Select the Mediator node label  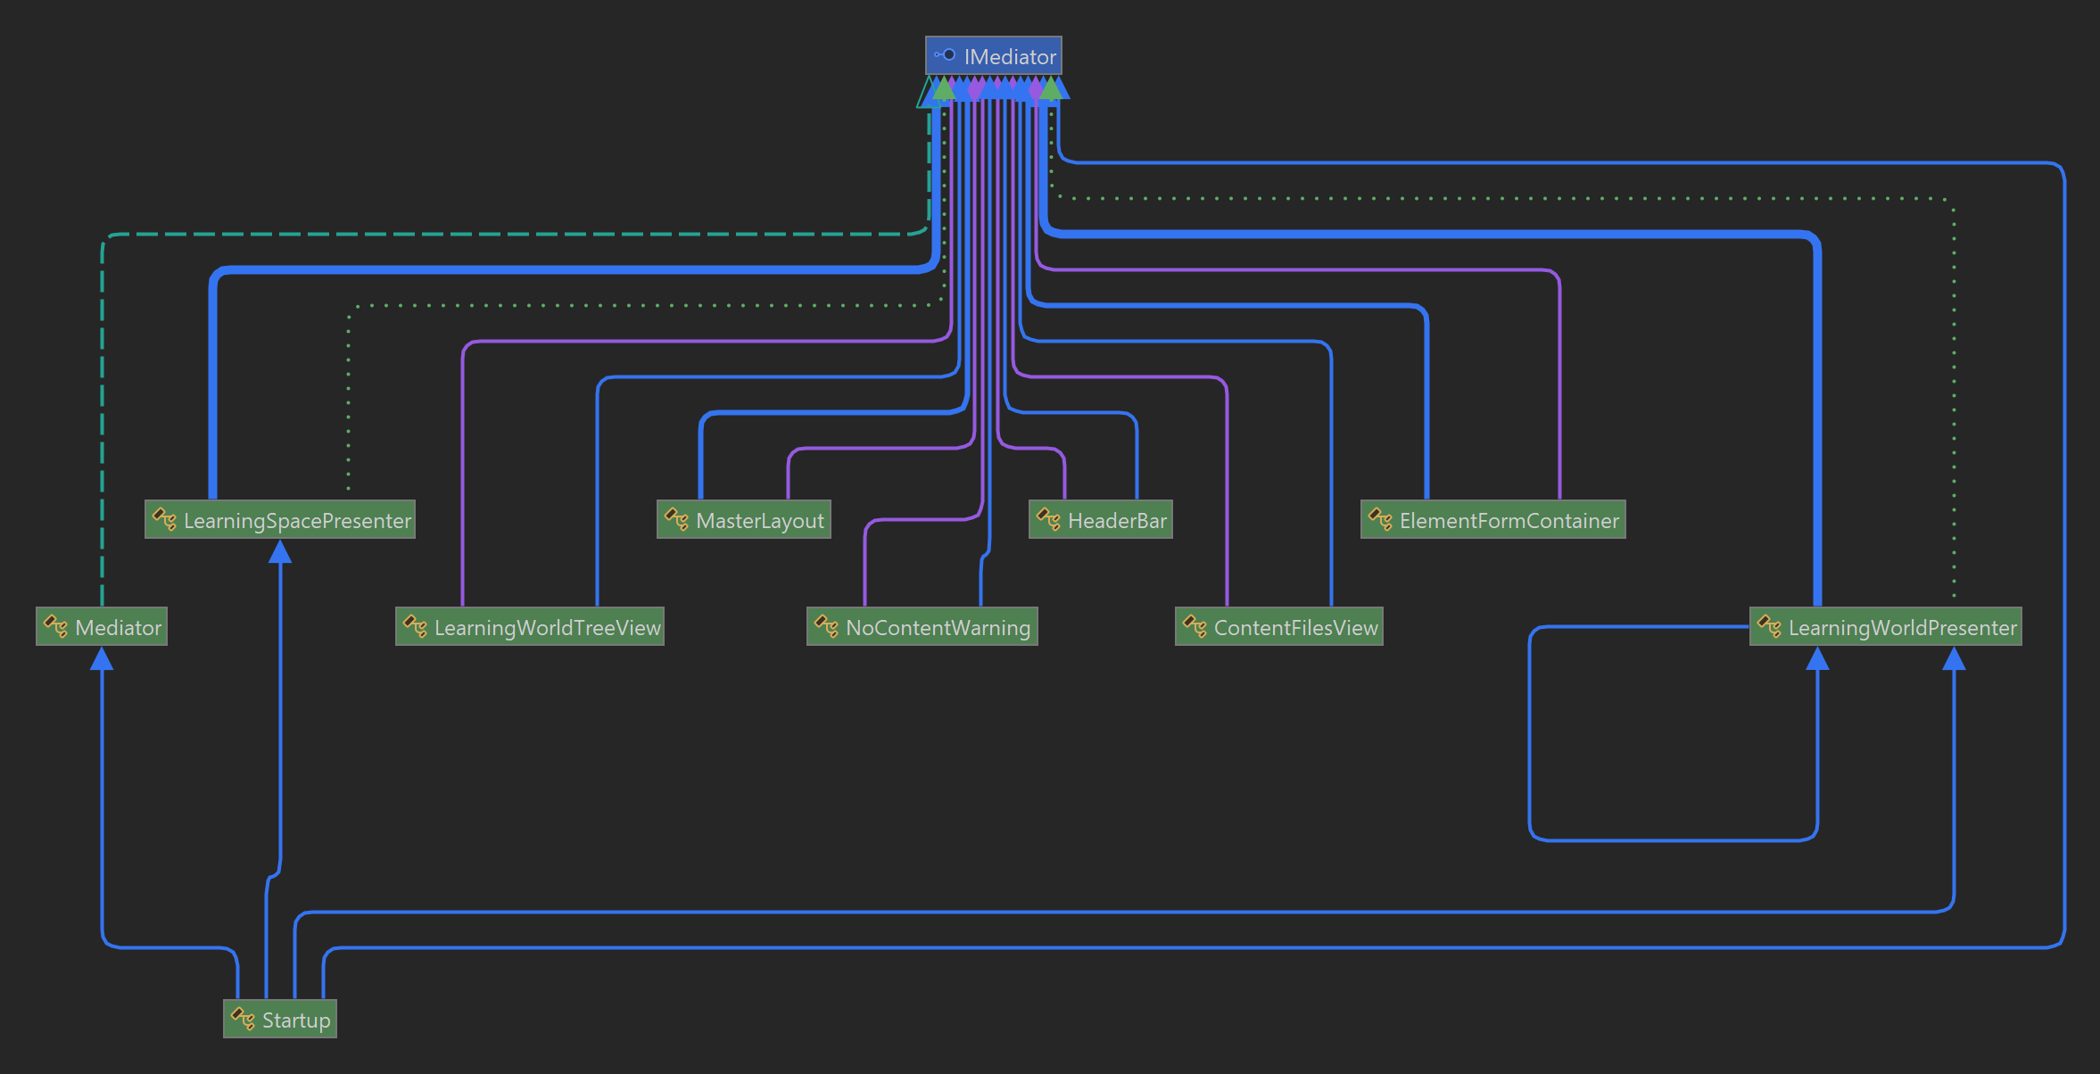[x=118, y=627]
